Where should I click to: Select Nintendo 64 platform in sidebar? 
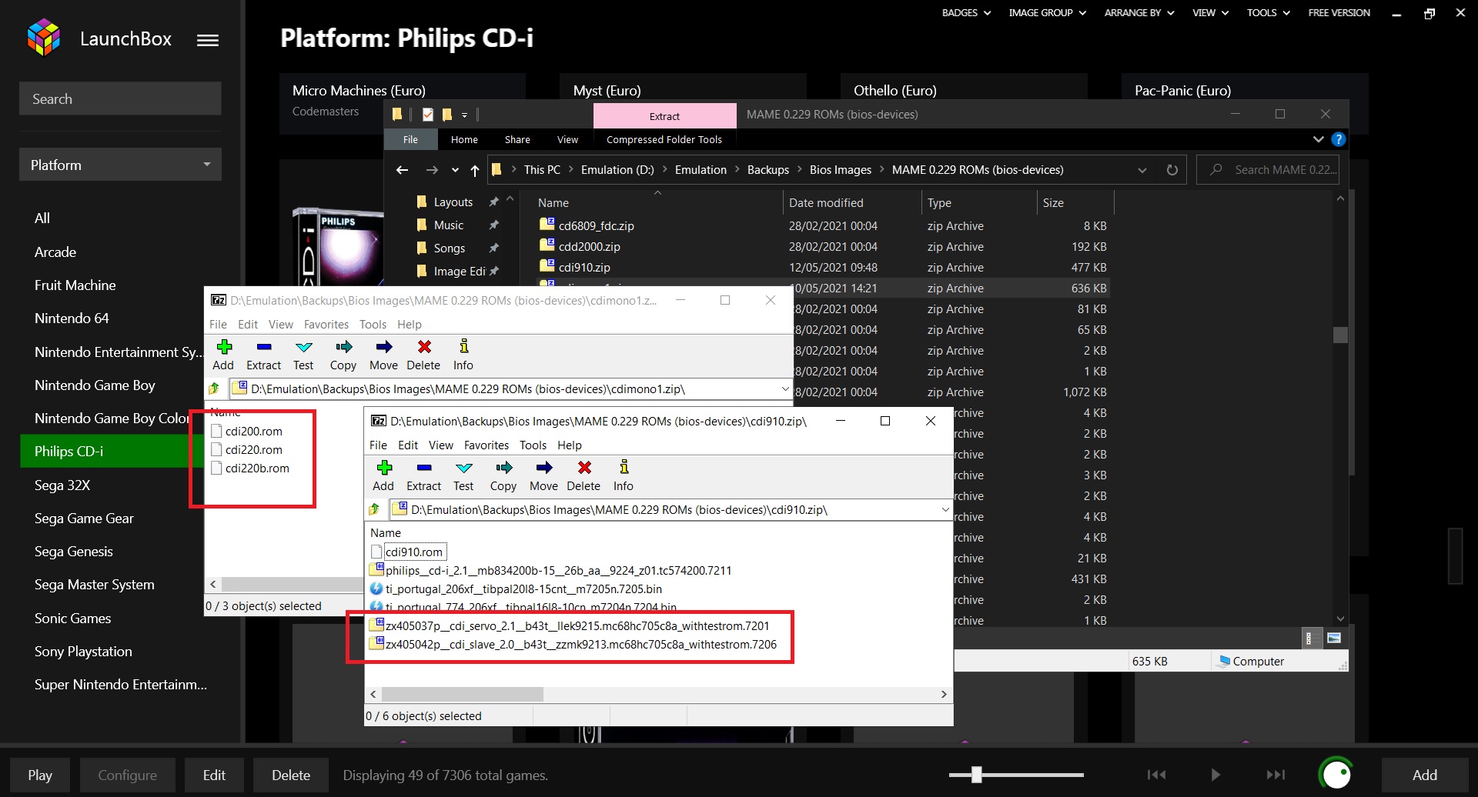click(x=72, y=318)
